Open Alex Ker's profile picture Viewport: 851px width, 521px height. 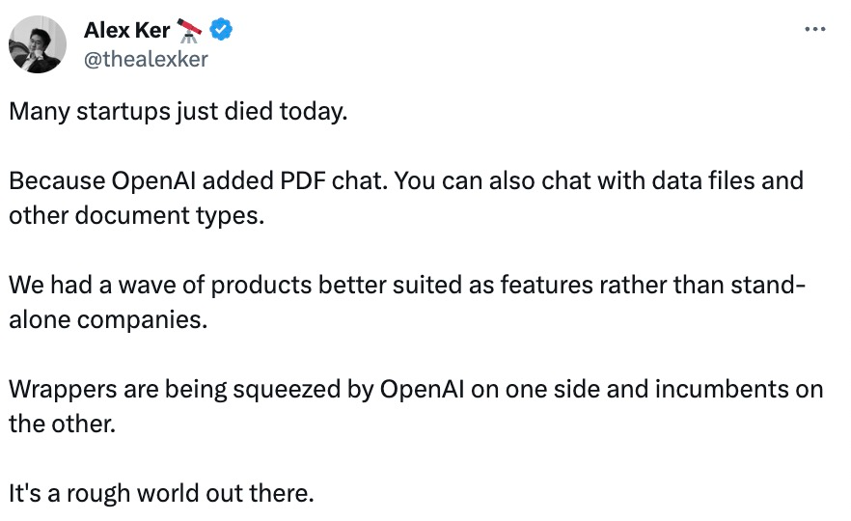[x=38, y=44]
